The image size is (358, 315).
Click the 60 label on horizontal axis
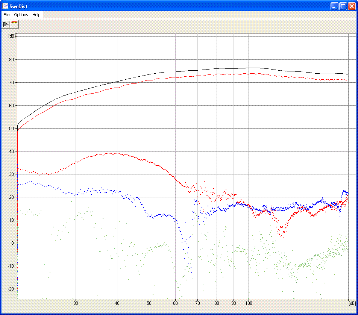(175, 303)
